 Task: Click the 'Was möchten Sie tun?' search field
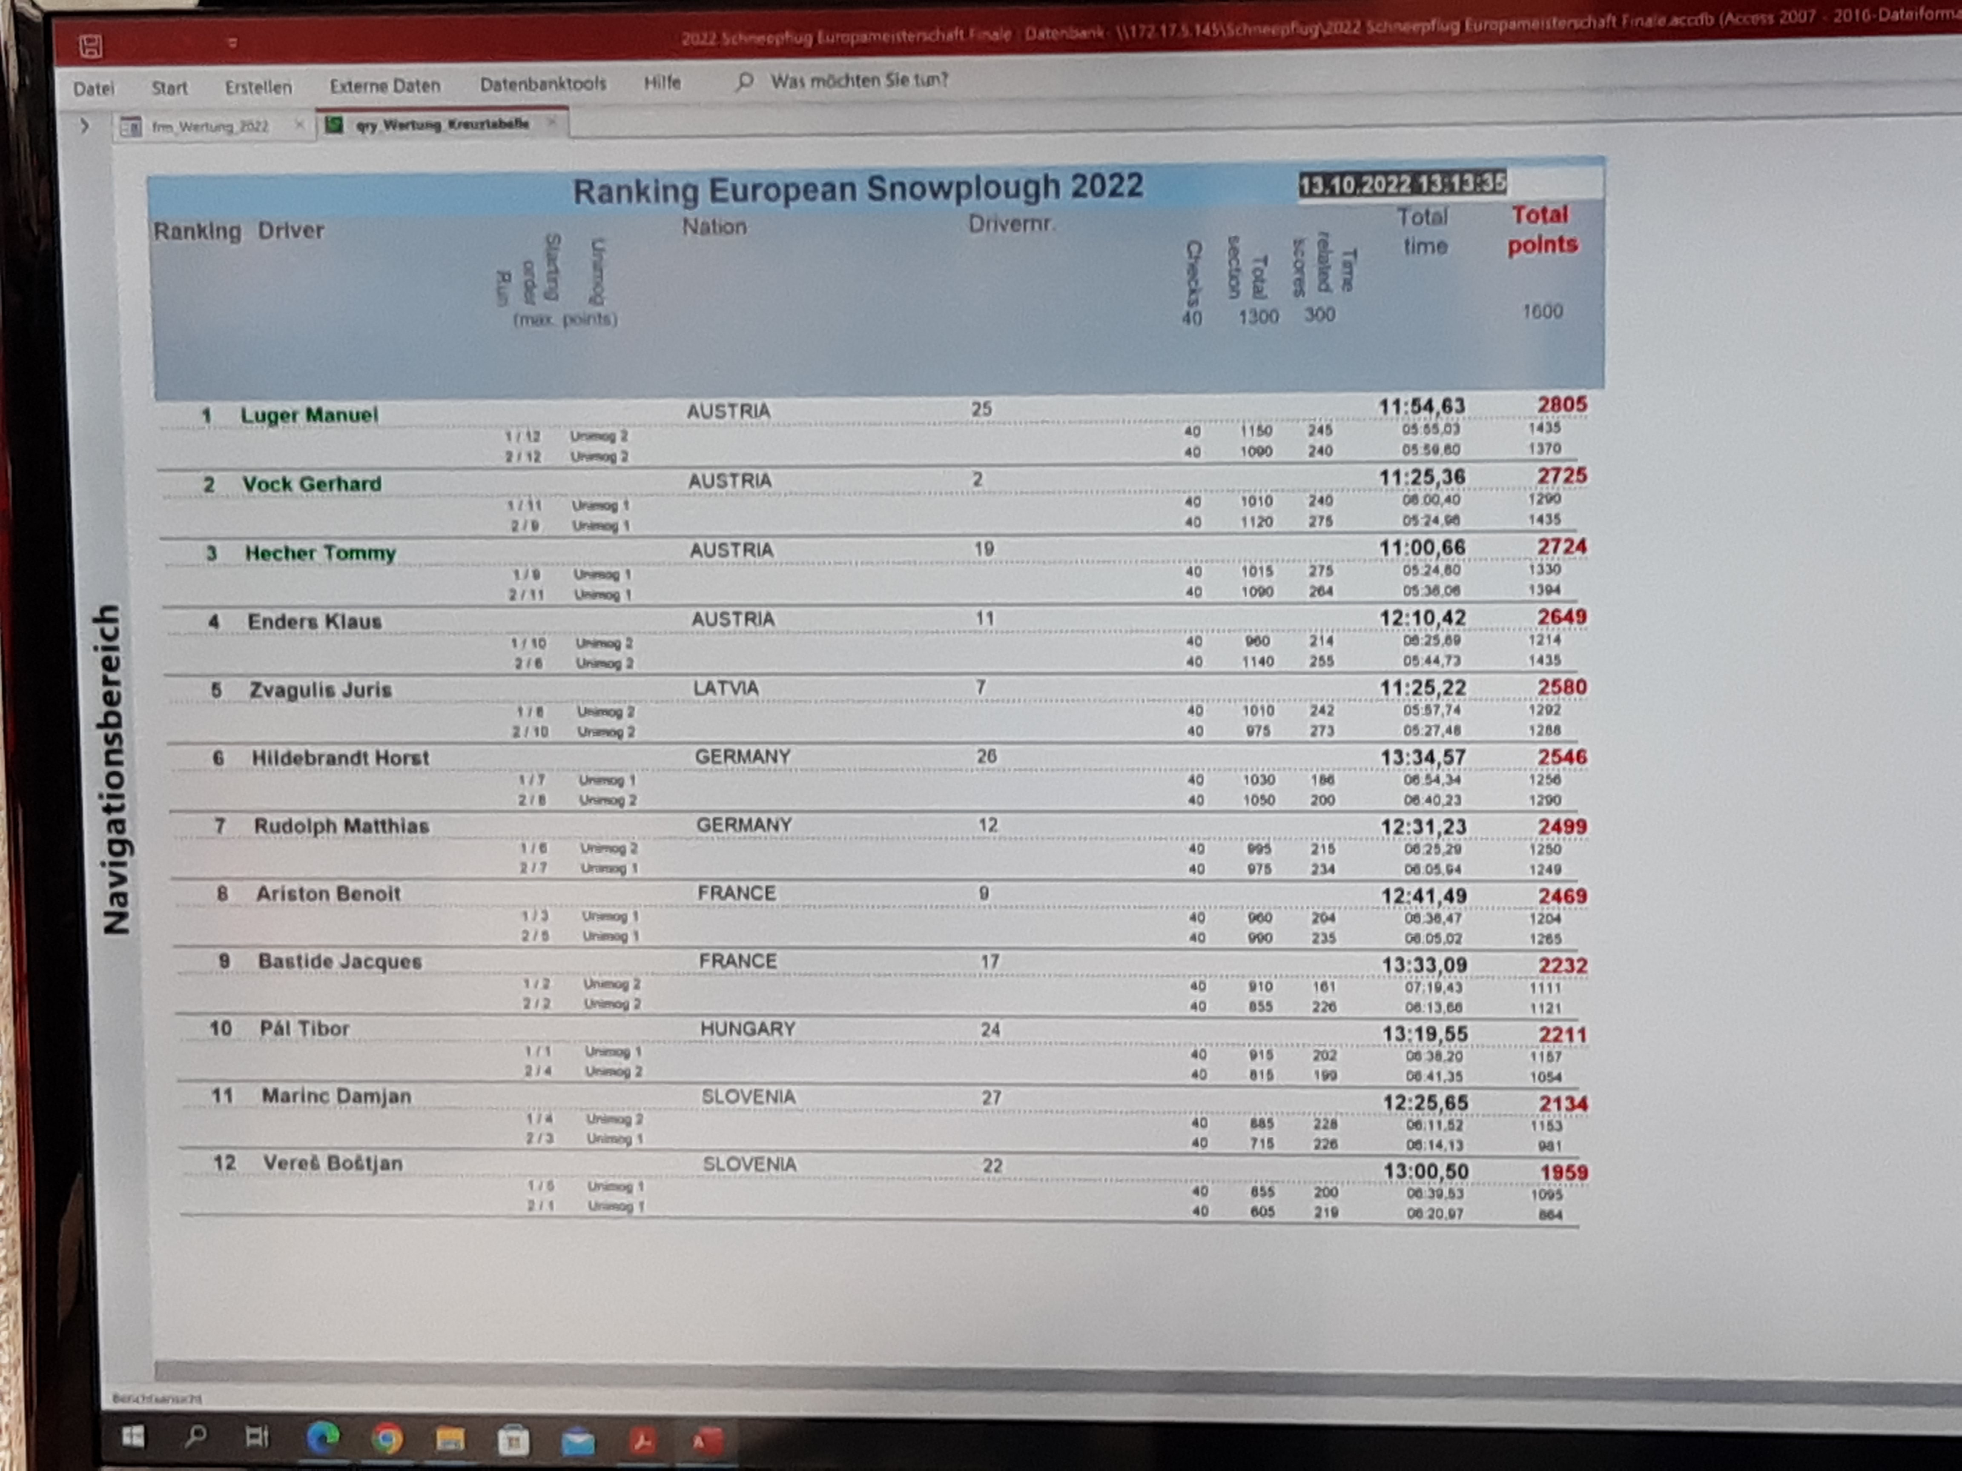[x=859, y=81]
